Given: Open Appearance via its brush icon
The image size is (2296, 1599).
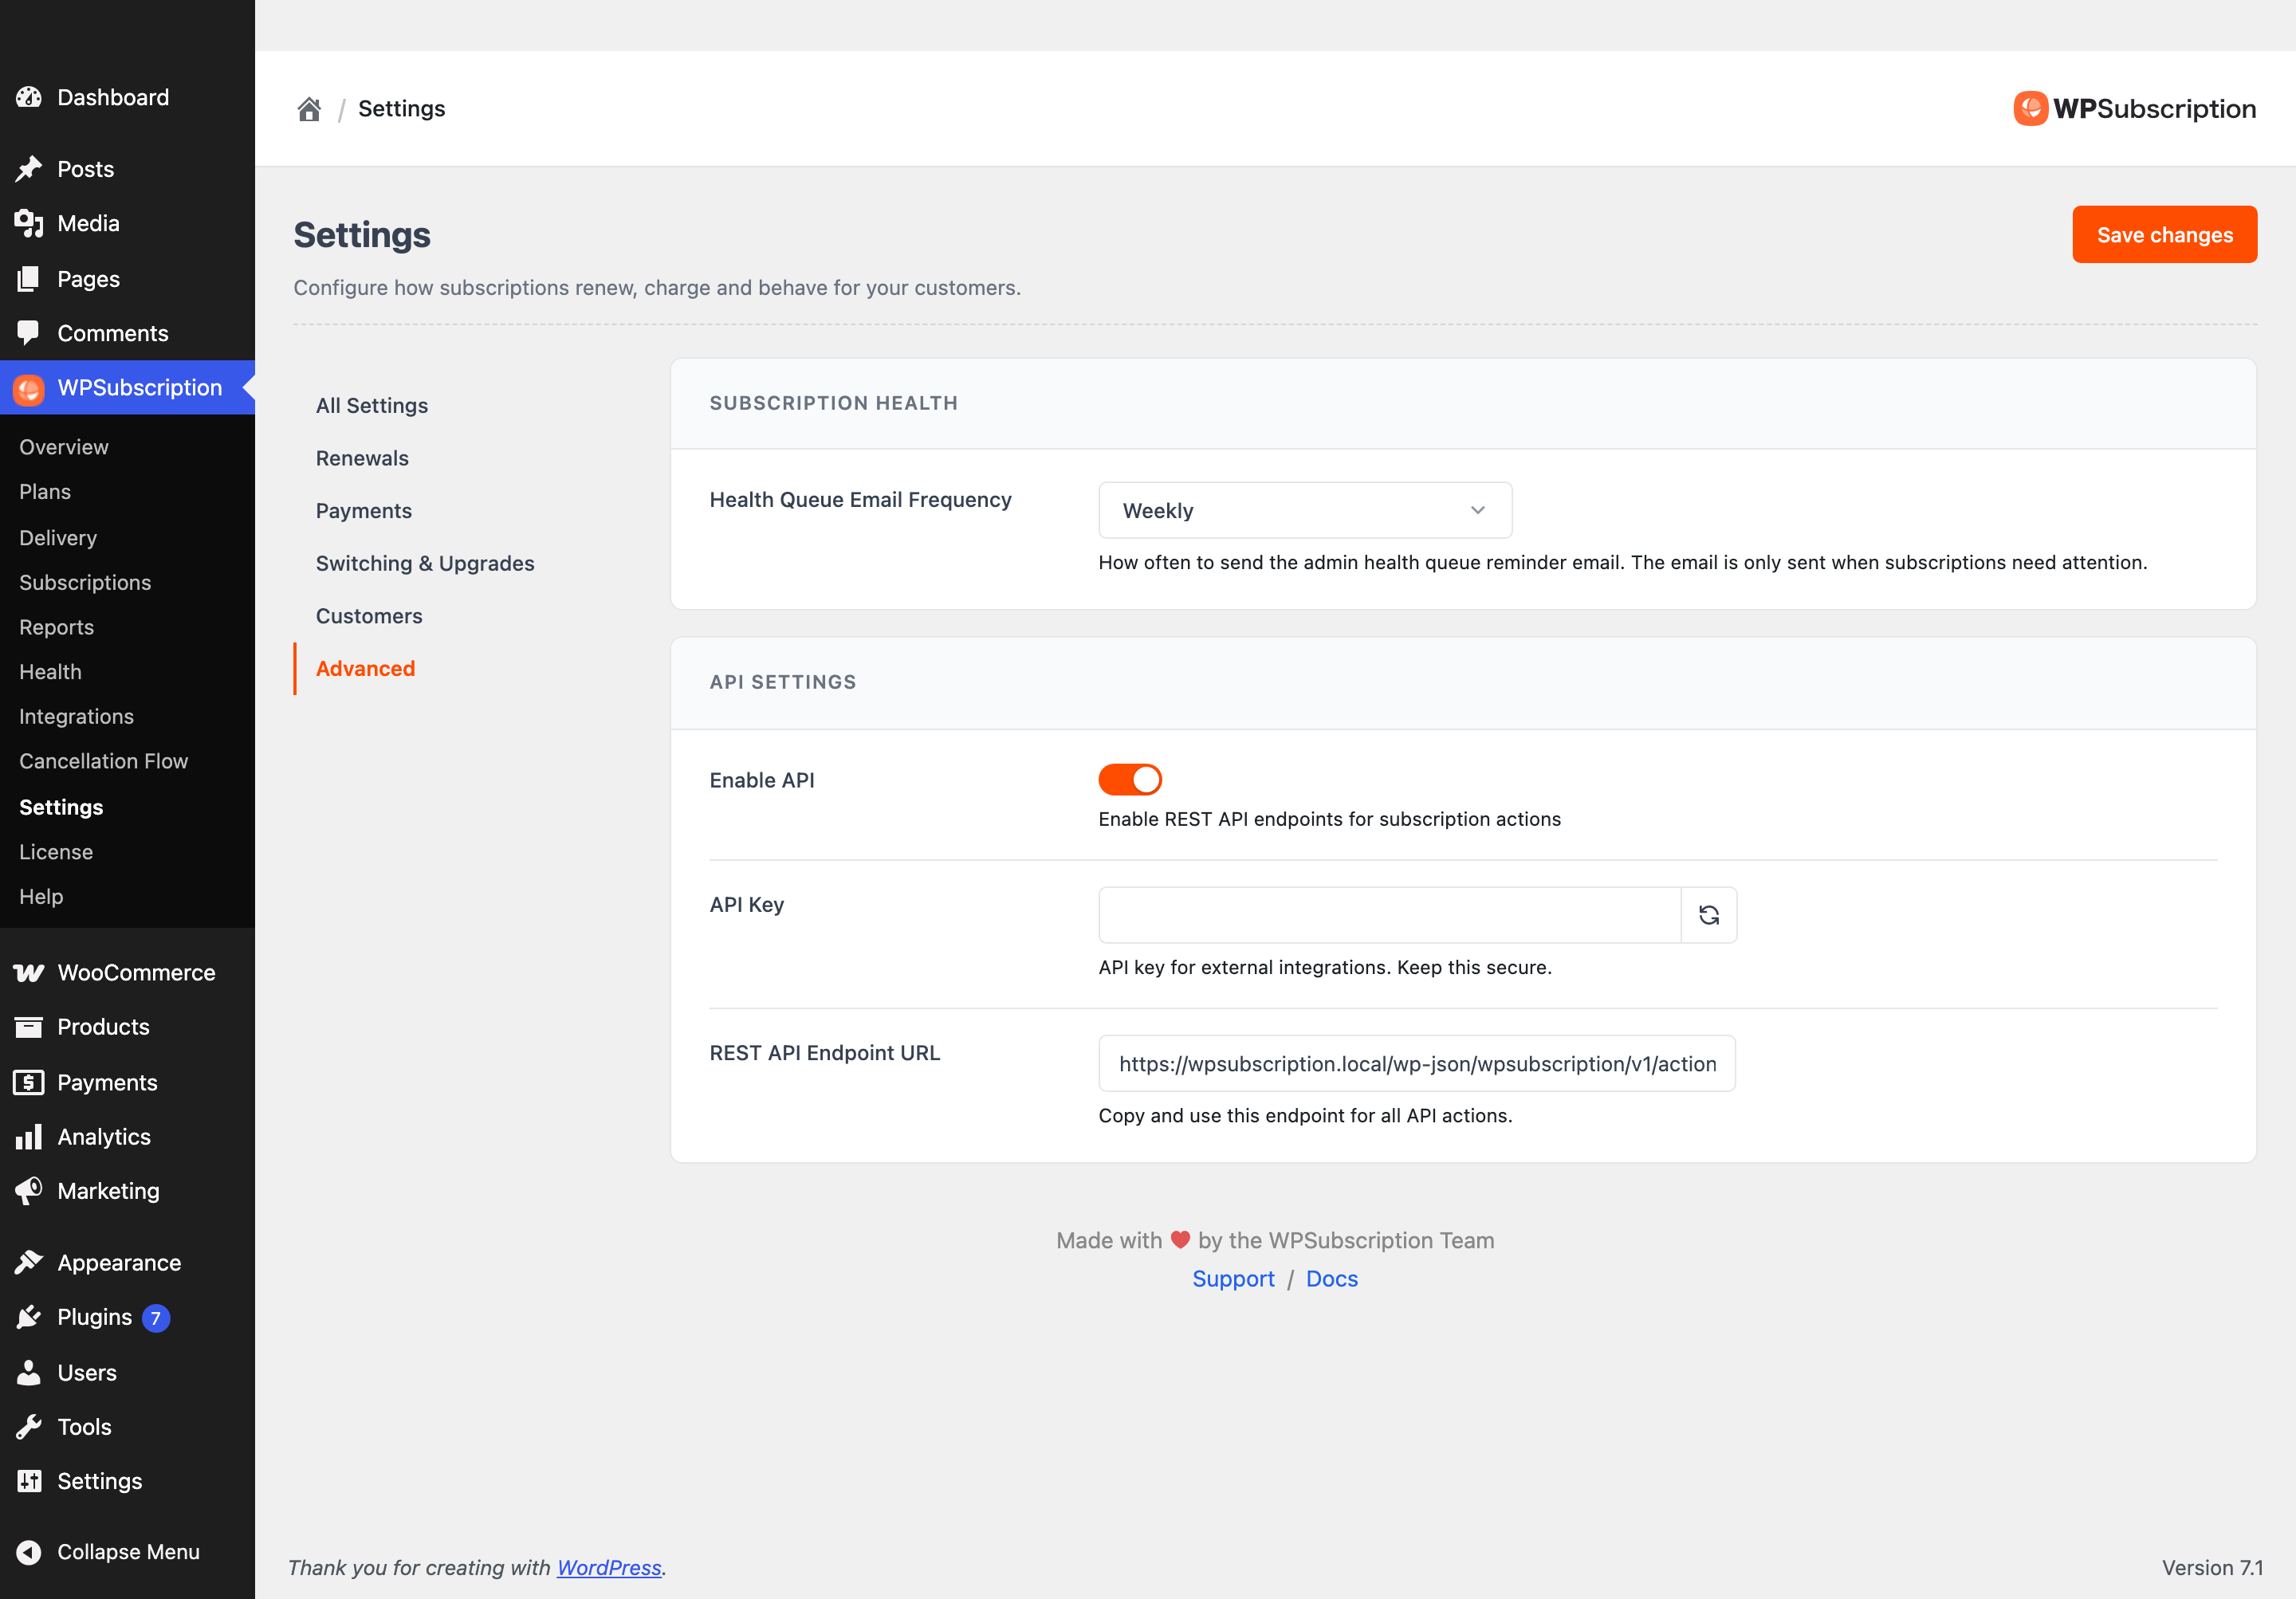Looking at the screenshot, I should [x=29, y=1263].
